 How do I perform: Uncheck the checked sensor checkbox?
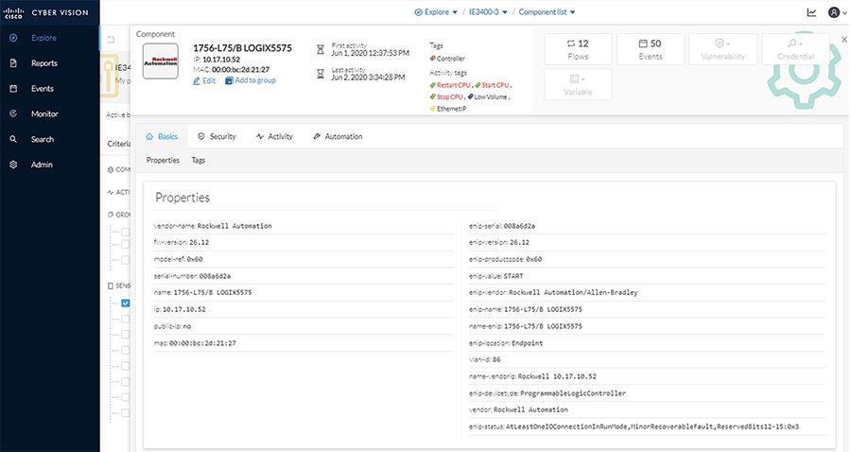[x=126, y=303]
